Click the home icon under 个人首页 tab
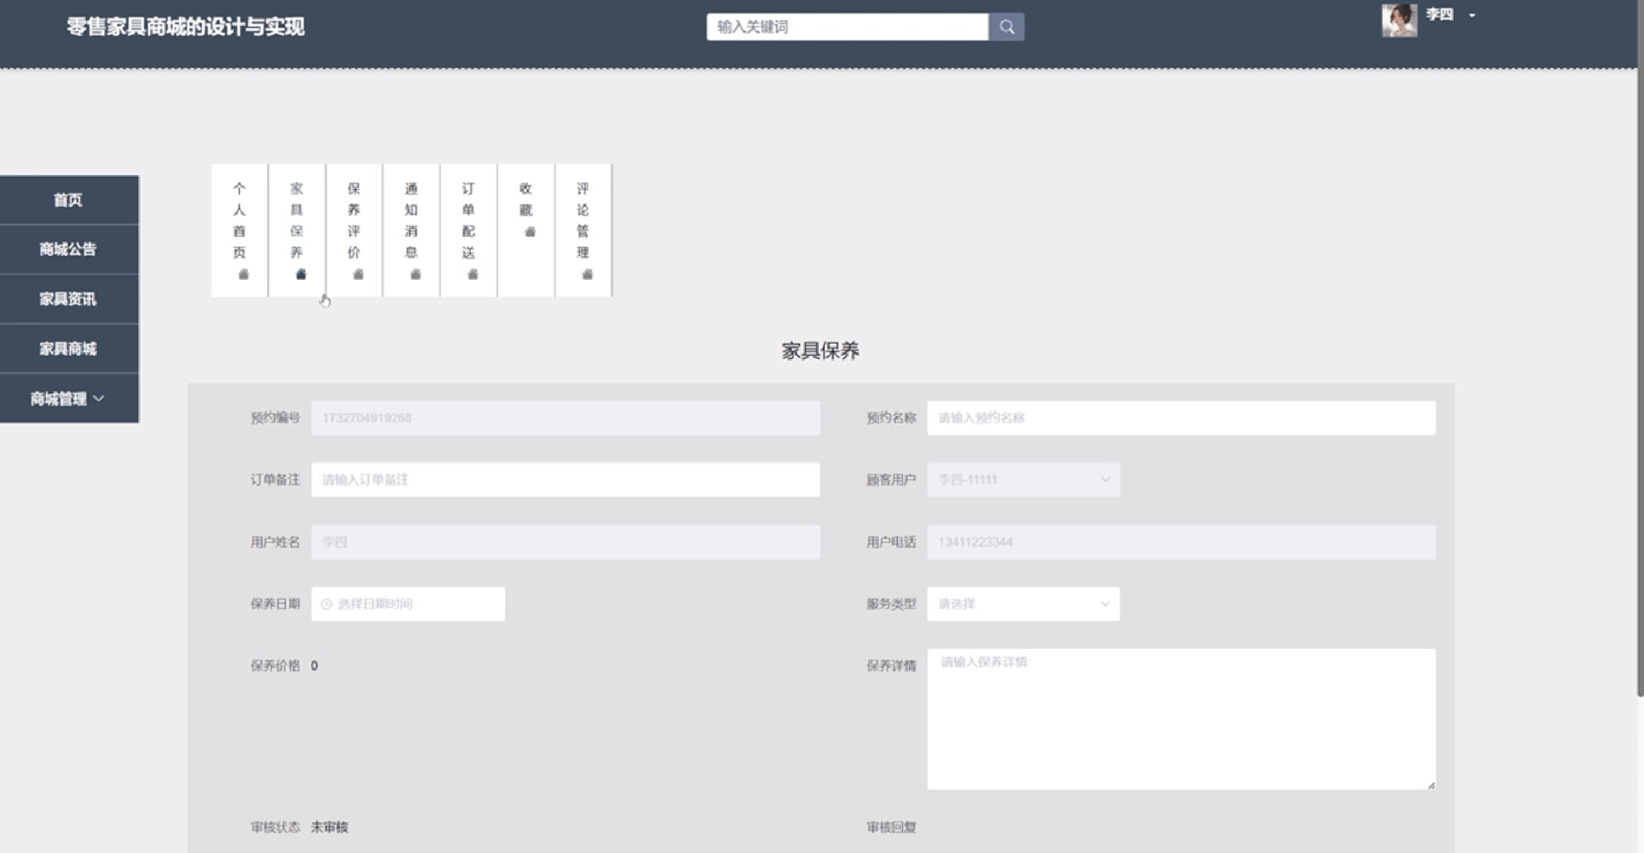The height and width of the screenshot is (853, 1644). coord(243,275)
